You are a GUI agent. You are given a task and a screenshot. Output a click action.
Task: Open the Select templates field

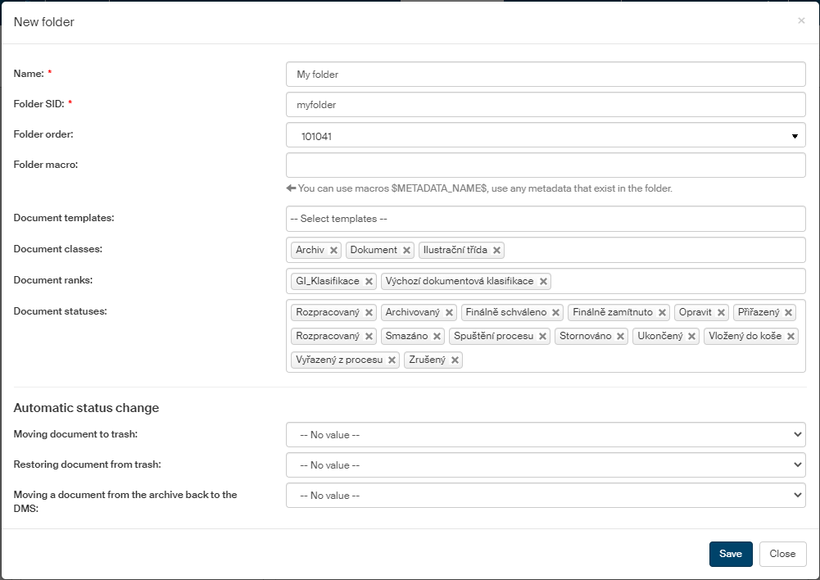coord(546,219)
